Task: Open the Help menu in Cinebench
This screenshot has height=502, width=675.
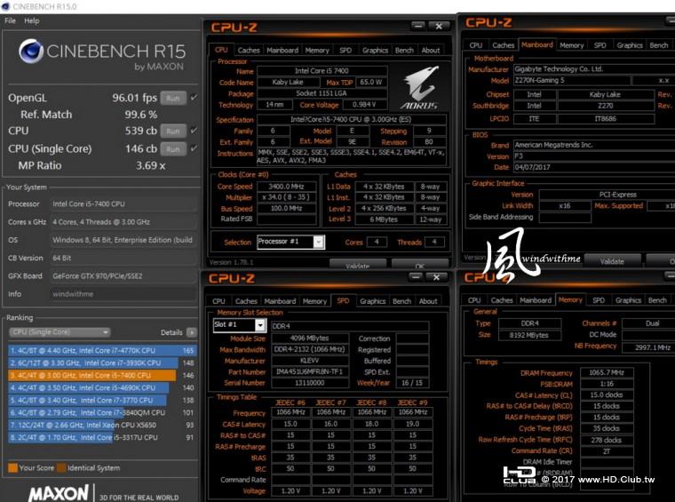Action: 31,20
